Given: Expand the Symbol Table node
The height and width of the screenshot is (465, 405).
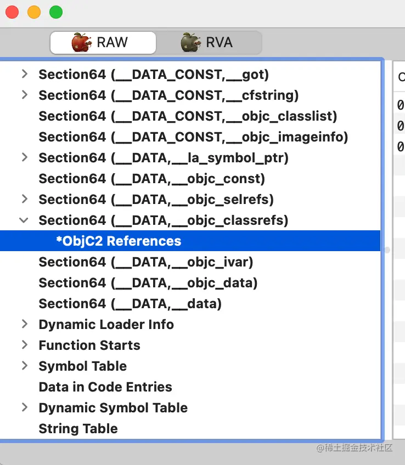Looking at the screenshot, I should [24, 366].
